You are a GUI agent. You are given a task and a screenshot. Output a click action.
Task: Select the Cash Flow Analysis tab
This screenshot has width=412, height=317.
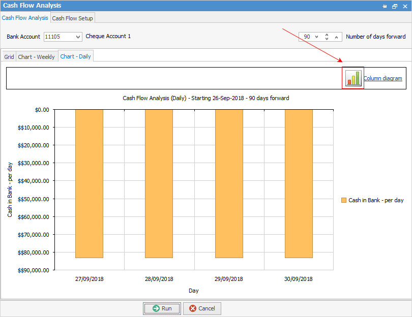(x=25, y=17)
